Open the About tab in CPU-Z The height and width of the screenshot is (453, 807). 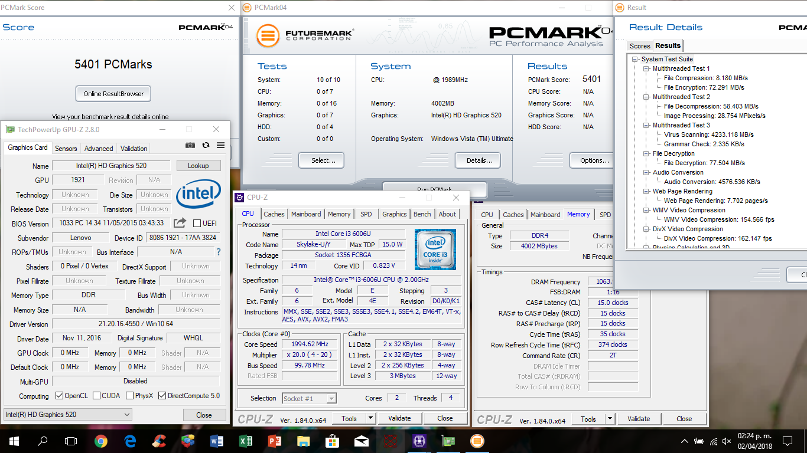[447, 214]
